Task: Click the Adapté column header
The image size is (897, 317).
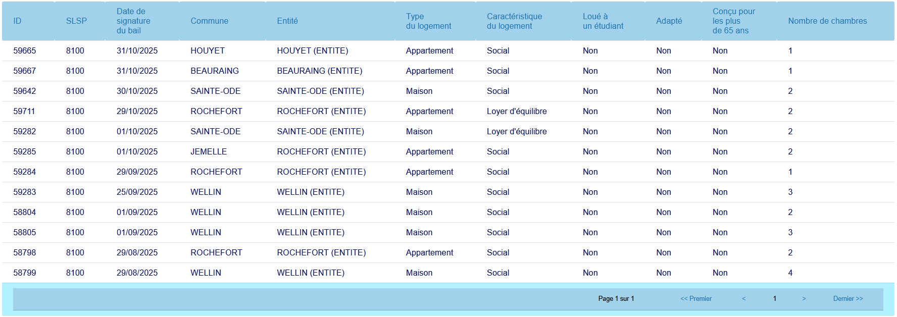Action: [669, 21]
